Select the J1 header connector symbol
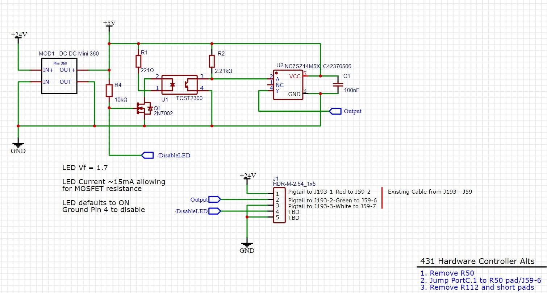 coord(279,206)
